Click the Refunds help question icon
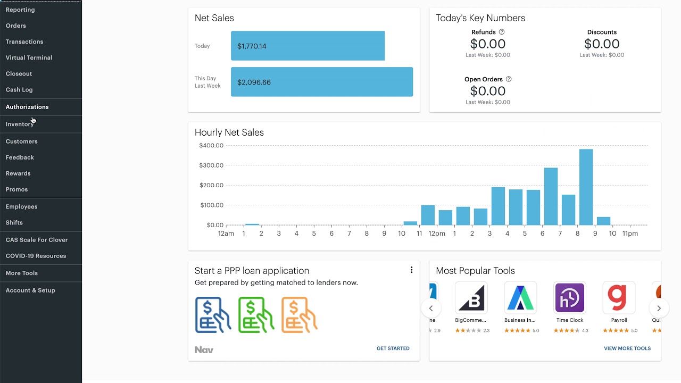 (x=502, y=32)
